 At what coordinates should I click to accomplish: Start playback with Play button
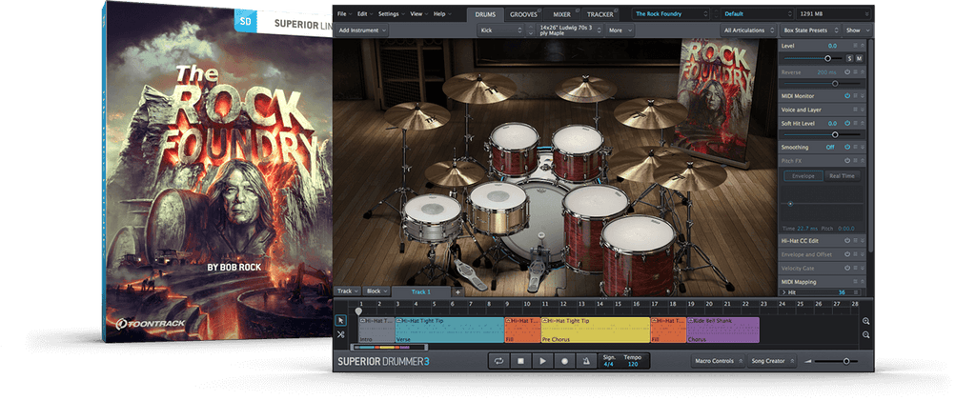tap(542, 361)
